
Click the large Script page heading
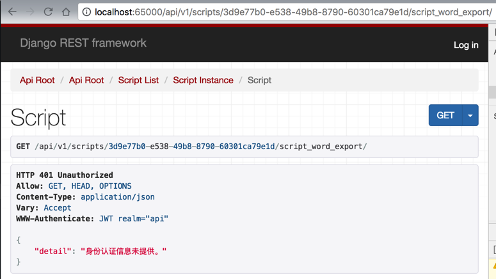(38, 118)
